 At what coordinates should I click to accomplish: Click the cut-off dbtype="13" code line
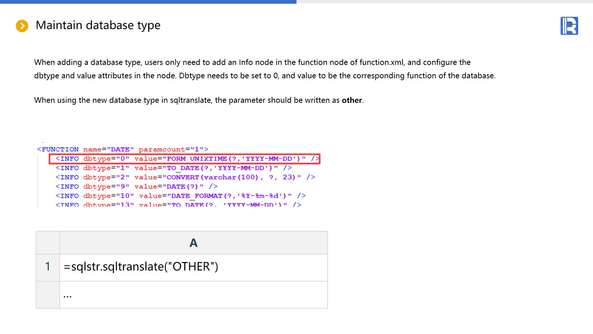pos(178,204)
